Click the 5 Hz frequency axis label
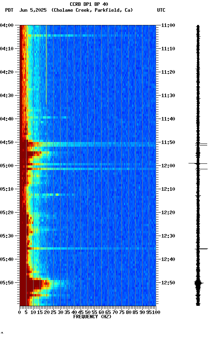Screen dimensions: 215x337 (x=26, y=312)
